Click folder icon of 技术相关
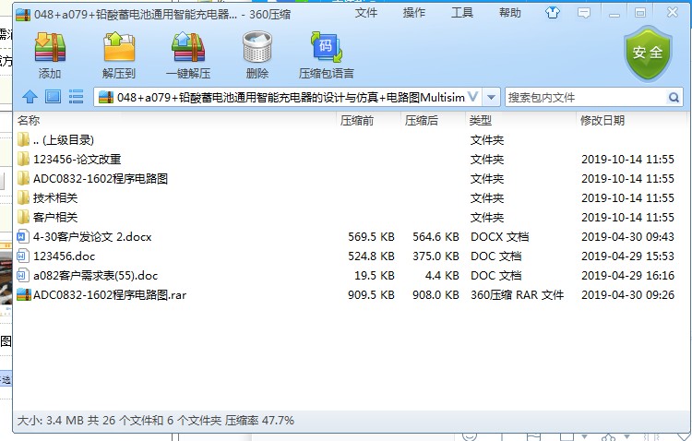Image resolution: width=692 pixels, height=441 pixels. point(23,197)
